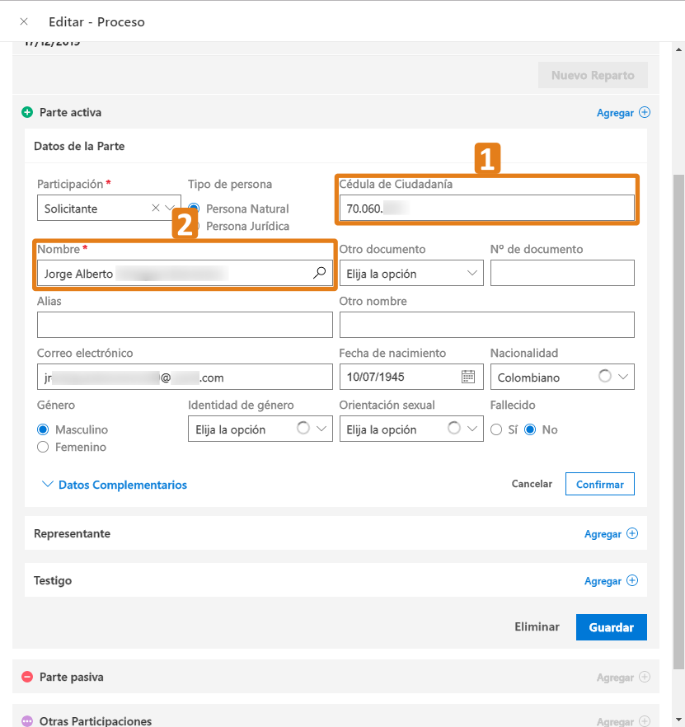Click the Agregar link for Parte activa
Viewport: 685px width, 727px height.
pyautogui.click(x=615, y=113)
